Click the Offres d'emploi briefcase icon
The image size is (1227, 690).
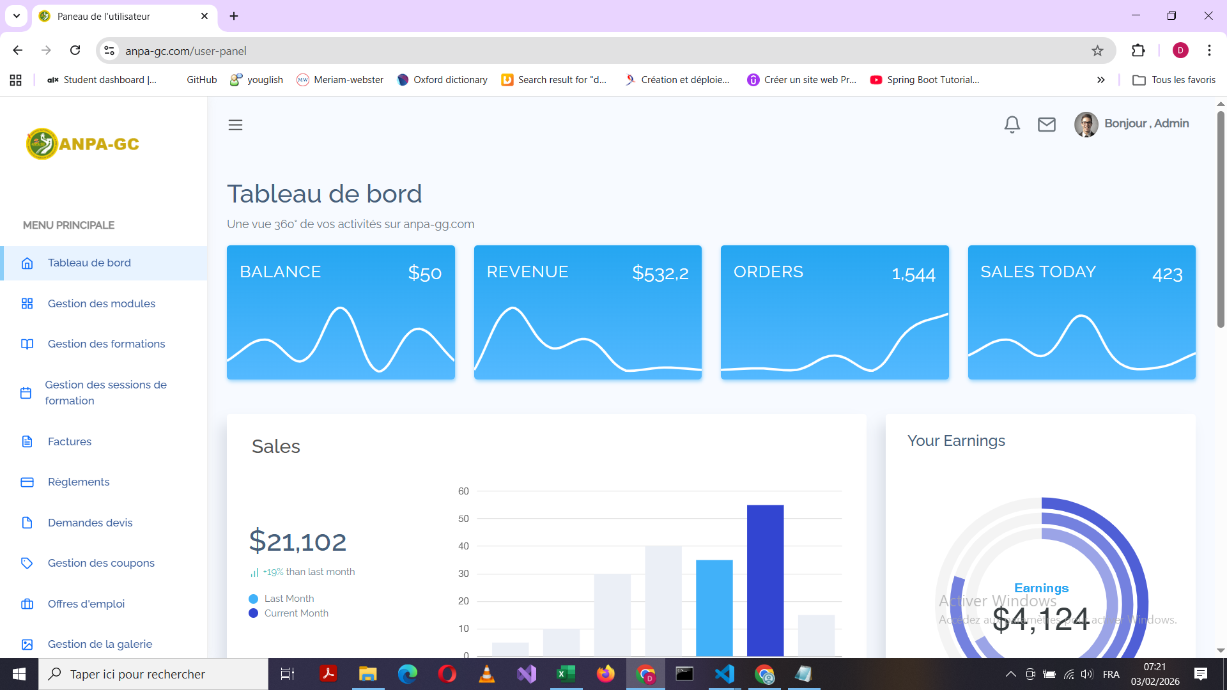(27, 604)
